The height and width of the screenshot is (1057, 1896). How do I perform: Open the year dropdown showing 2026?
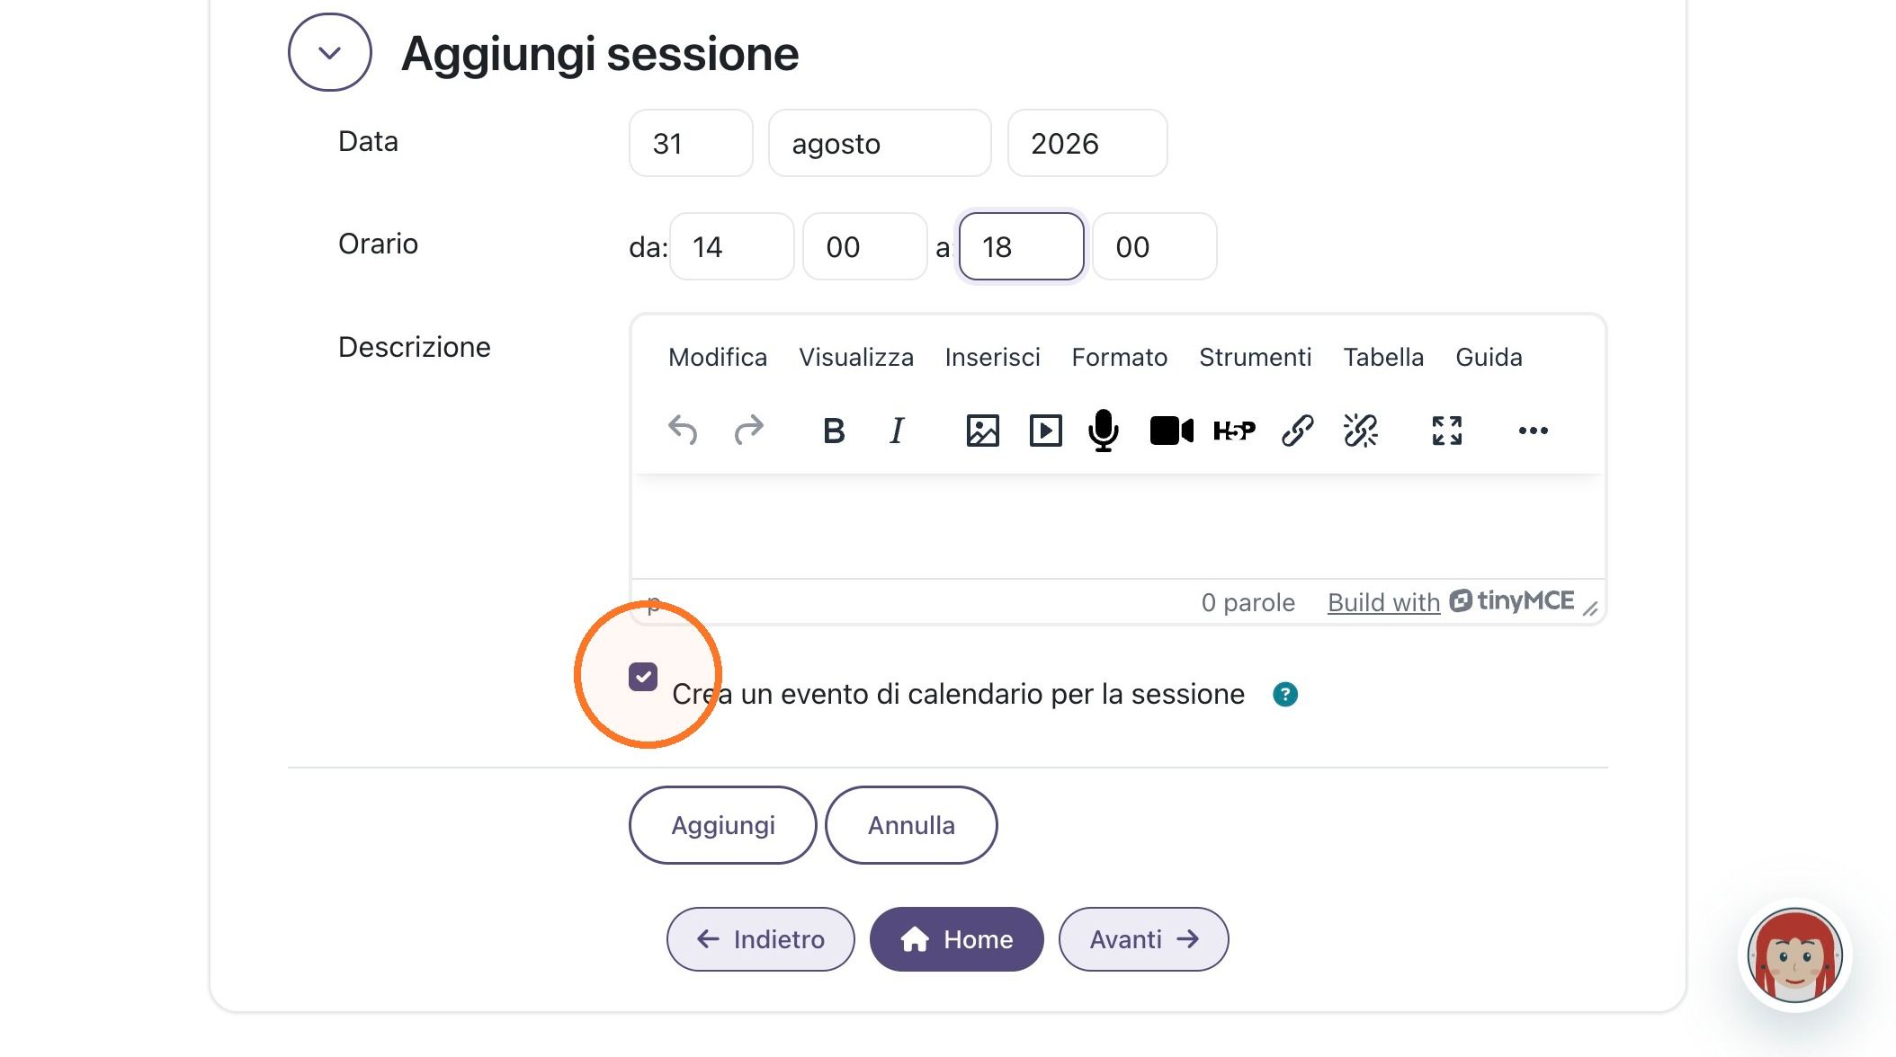pyautogui.click(x=1087, y=143)
